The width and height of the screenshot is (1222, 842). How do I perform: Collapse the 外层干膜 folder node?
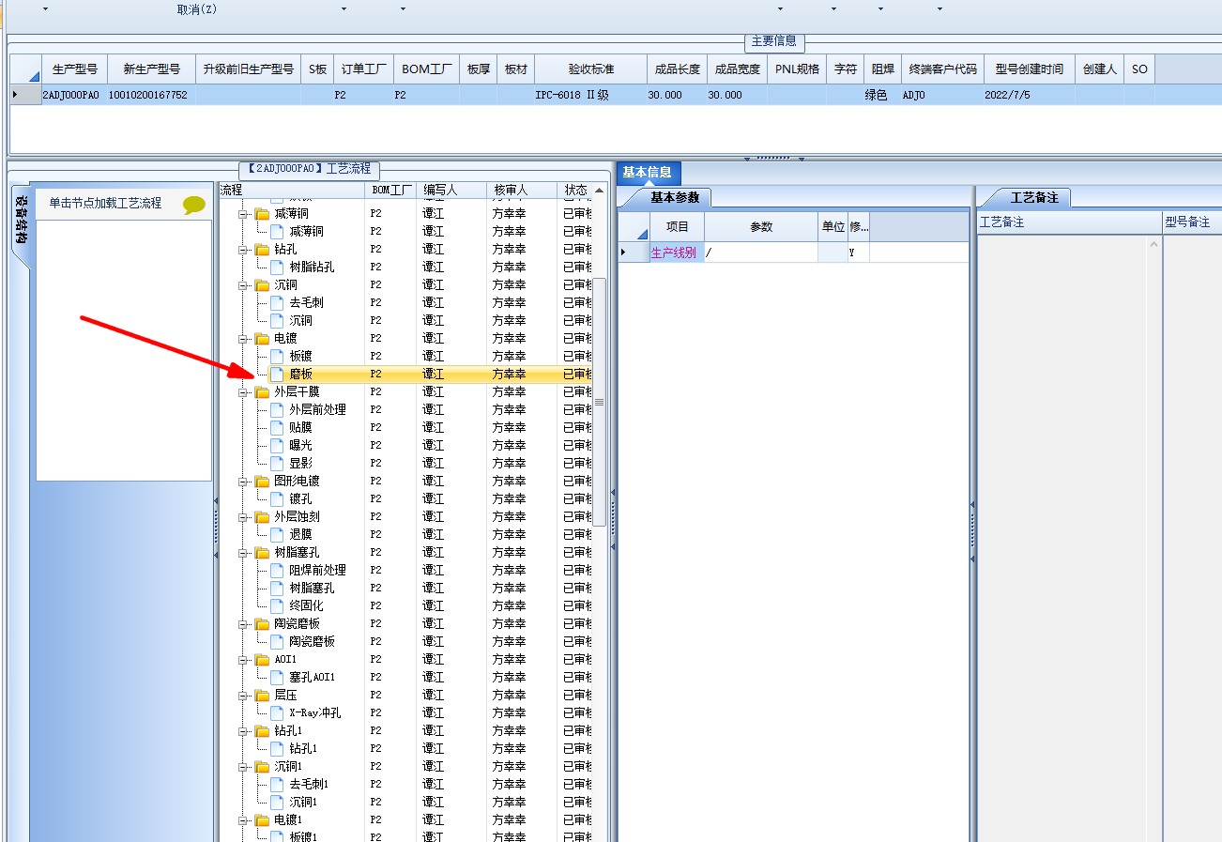tap(243, 392)
